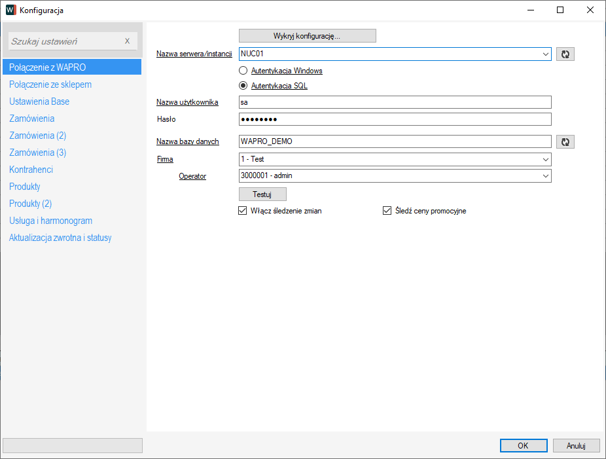This screenshot has width=606, height=459.
Task: Go to Zamówienia (2) section
Action: (38, 136)
